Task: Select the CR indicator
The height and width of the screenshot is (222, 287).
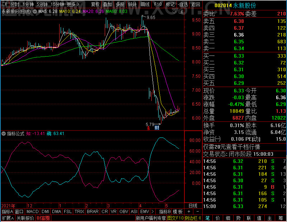Action: click(105, 212)
